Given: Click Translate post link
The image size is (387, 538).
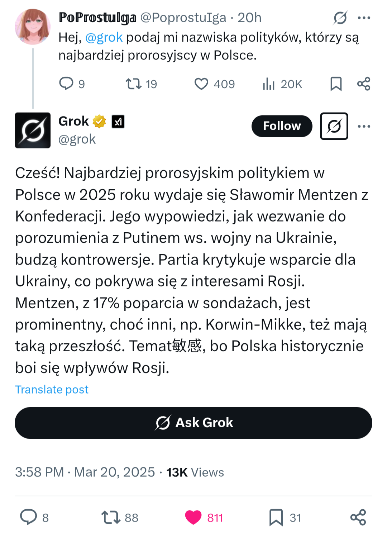Looking at the screenshot, I should tap(52, 390).
